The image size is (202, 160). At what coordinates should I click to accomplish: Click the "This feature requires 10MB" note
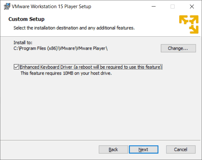[66, 73]
